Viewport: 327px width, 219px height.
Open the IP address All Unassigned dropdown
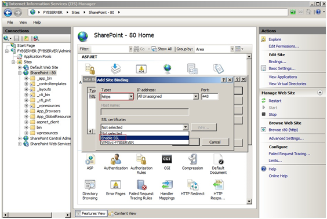195,97
